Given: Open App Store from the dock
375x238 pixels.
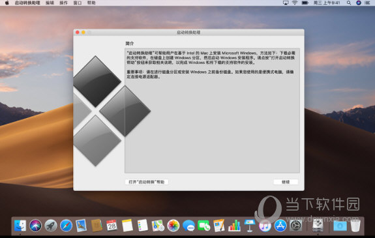Looking at the screenshot, I should tap(280, 226).
